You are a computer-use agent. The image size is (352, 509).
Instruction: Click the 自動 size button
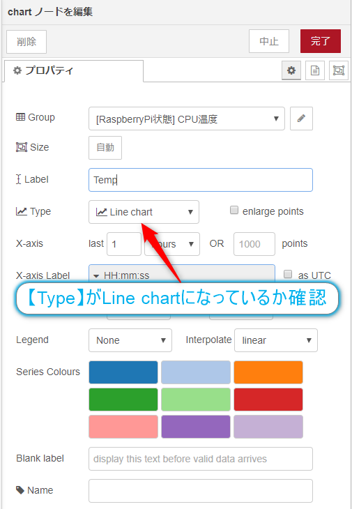105,148
